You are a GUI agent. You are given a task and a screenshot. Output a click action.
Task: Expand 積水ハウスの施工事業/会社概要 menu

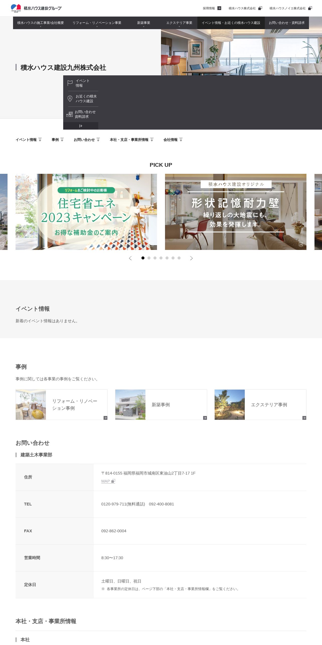41,23
